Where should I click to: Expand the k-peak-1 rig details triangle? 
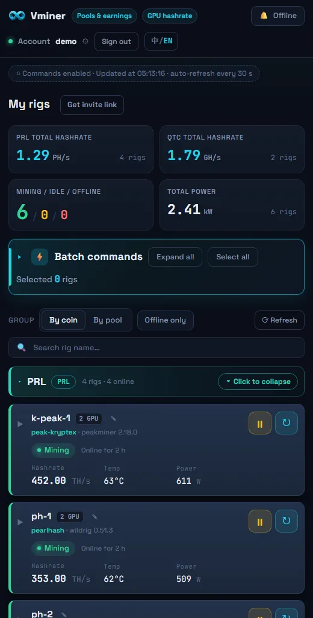point(20,424)
